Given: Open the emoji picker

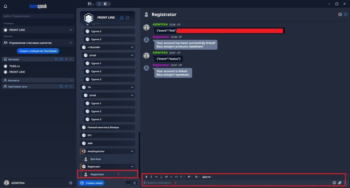Looking at the screenshot, I should click(x=334, y=183).
